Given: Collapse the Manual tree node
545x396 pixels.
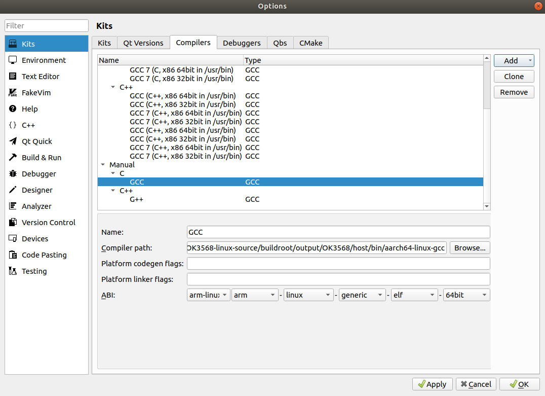Looking at the screenshot, I should pos(103,165).
